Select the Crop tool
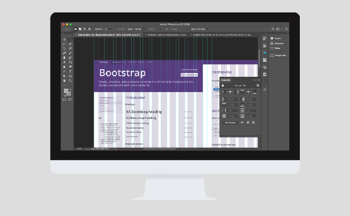 65,49
